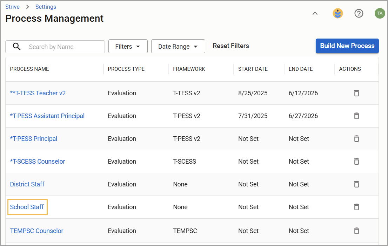388x246 pixels.
Task: Open the District Staff process link
Action: [x=27, y=184]
